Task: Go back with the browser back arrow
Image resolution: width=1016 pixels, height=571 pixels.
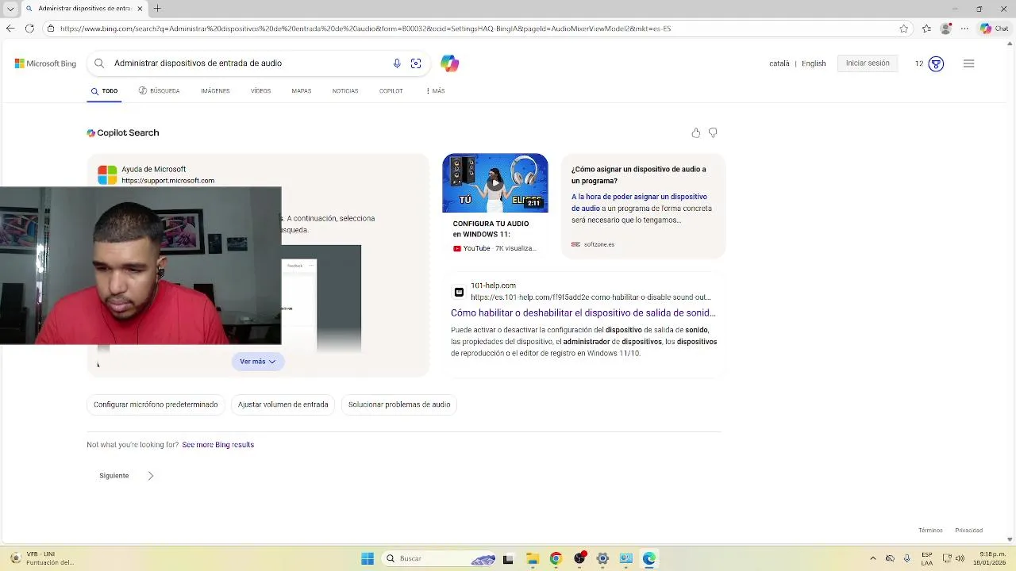Action: coord(10,29)
